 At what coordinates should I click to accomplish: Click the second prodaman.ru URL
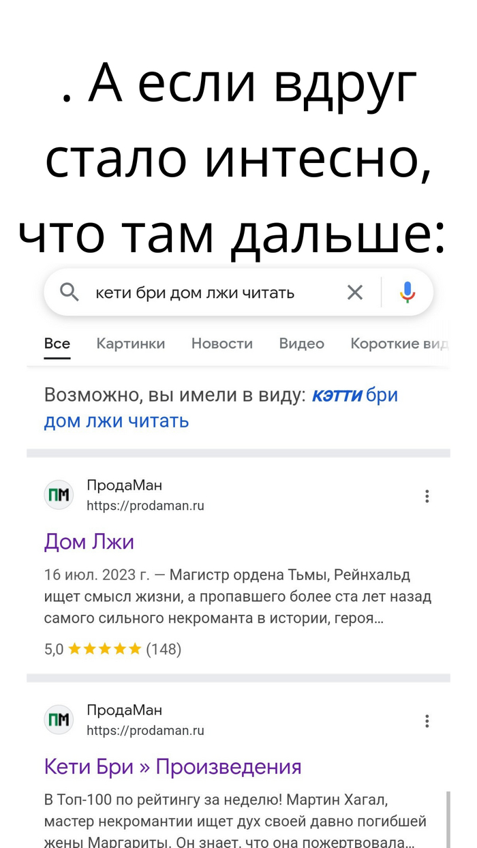point(145,731)
